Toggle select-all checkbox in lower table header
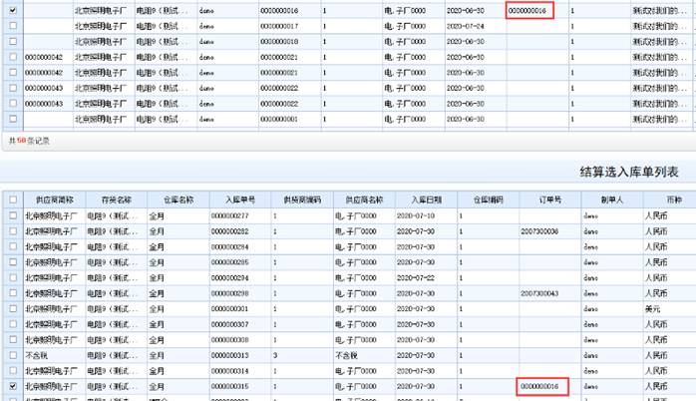The height and width of the screenshot is (401, 696). tap(13, 200)
